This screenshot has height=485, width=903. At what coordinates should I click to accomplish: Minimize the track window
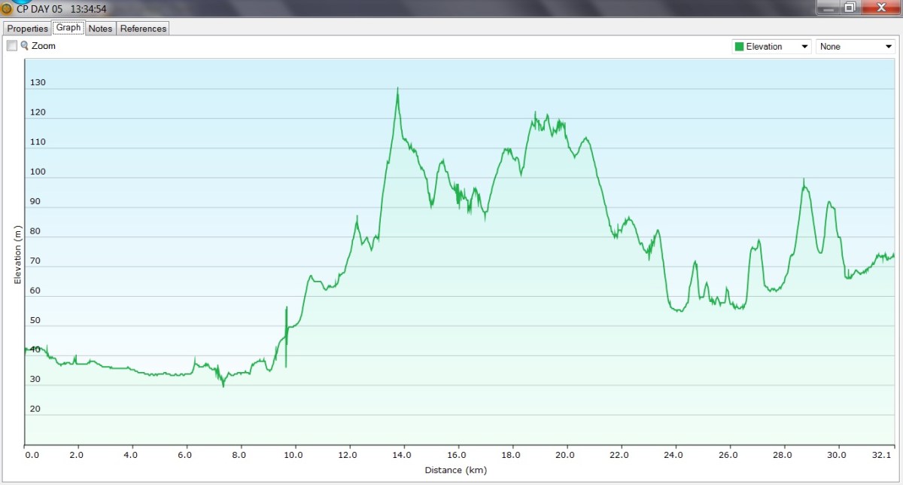(x=828, y=8)
